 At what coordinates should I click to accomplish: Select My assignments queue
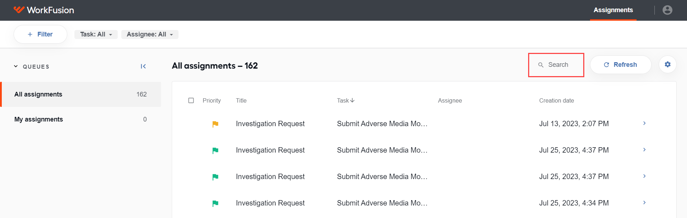81,119
